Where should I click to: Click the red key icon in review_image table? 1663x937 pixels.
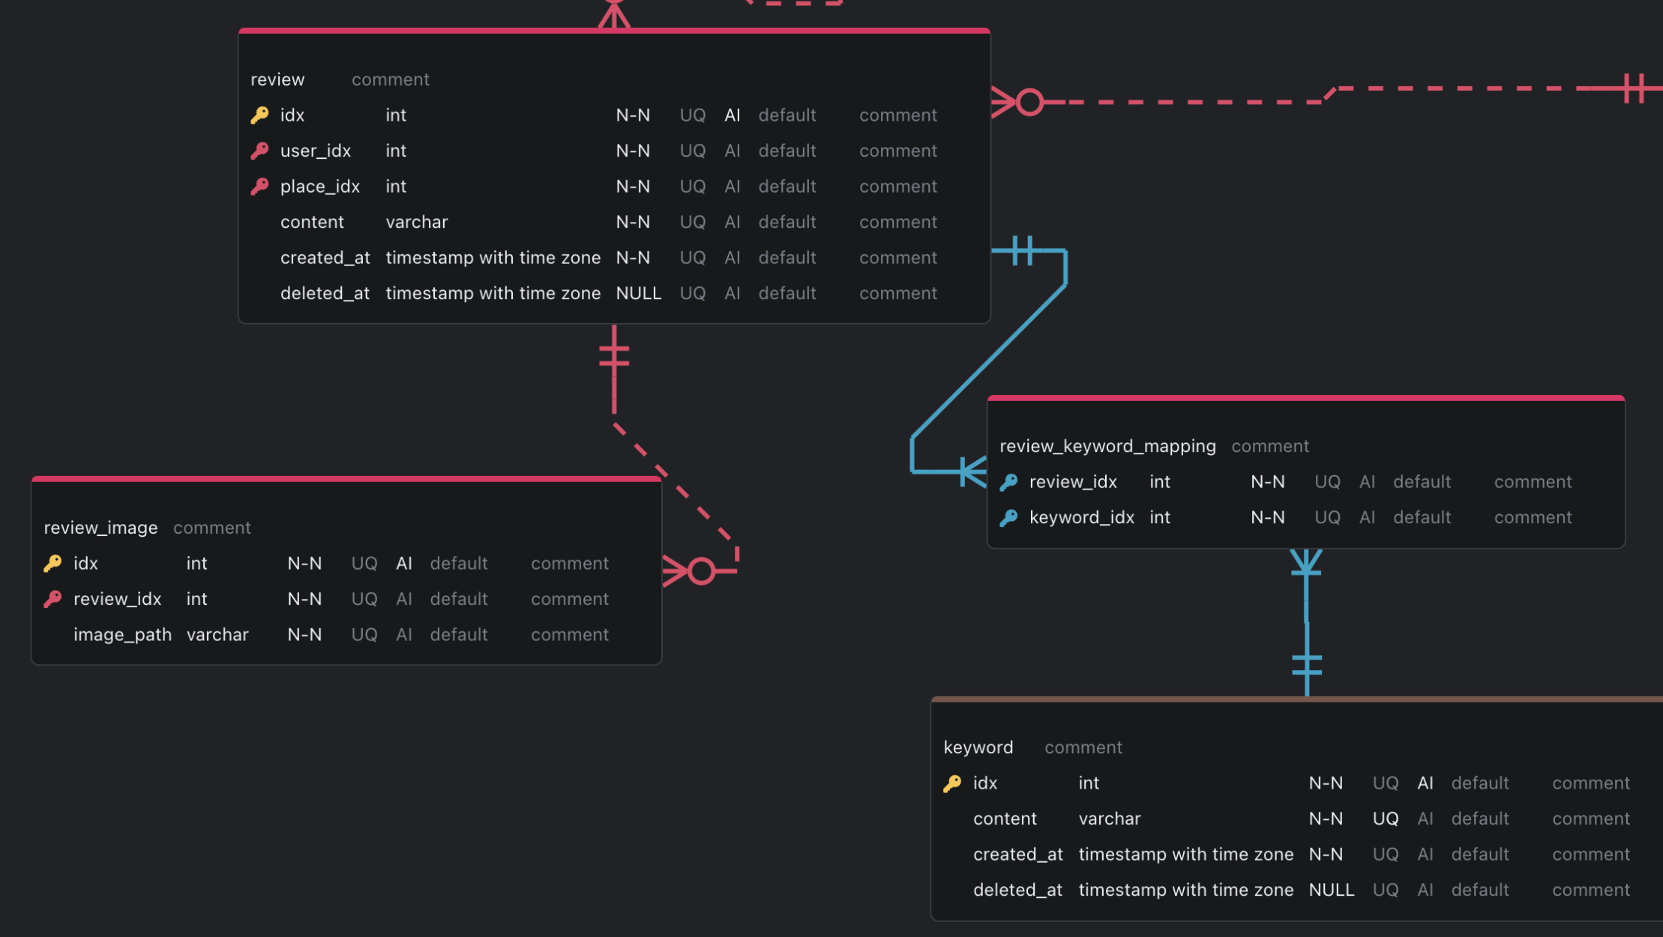(52, 599)
